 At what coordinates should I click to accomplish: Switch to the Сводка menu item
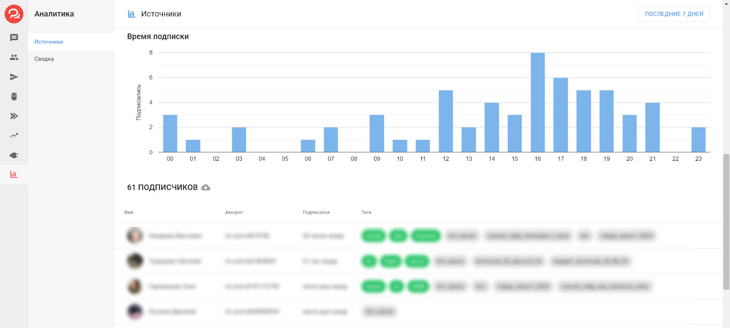[x=44, y=59]
